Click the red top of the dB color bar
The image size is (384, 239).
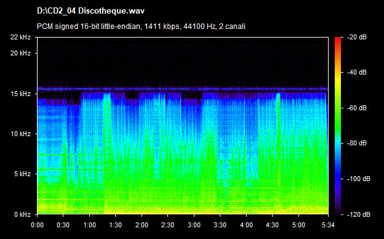tap(338, 39)
